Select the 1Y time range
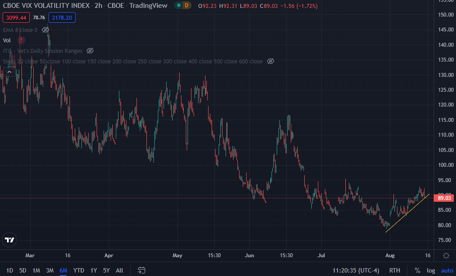Screen dimensions: 456x276 (x=94, y=270)
